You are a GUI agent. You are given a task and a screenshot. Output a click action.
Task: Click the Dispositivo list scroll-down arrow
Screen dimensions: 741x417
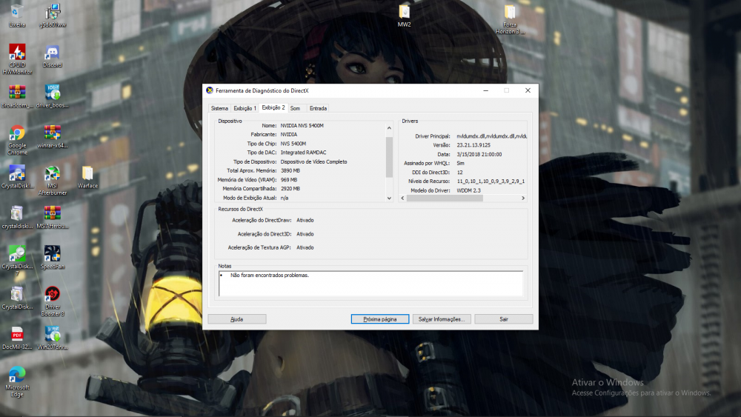(x=390, y=199)
